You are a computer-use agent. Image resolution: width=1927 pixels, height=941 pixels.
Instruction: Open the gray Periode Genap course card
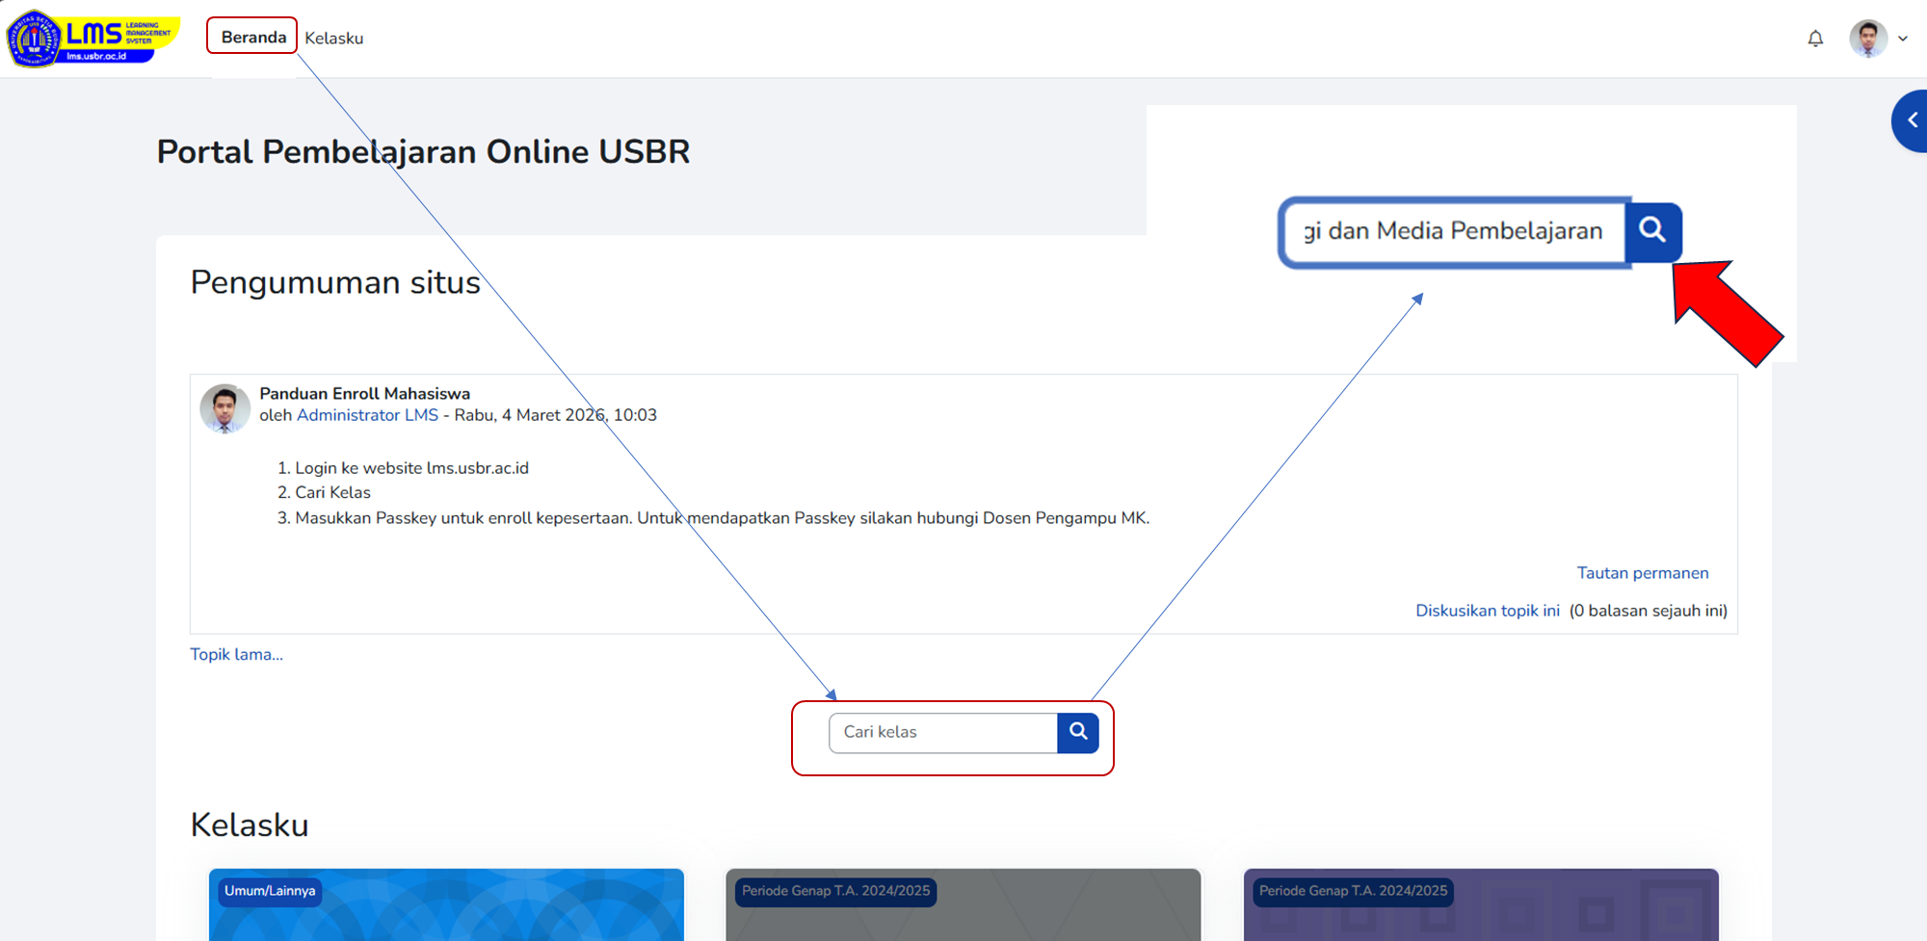[963, 910]
